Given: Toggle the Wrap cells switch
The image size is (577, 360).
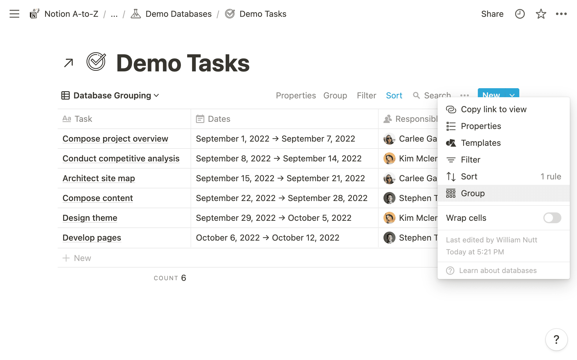Looking at the screenshot, I should (552, 218).
